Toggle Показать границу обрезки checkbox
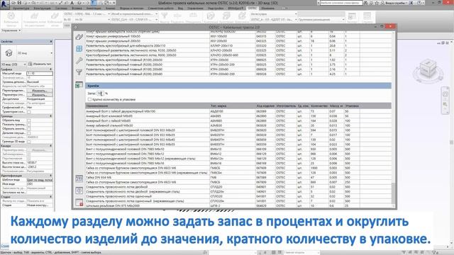Screen dimensions: 454x255 point(28,125)
